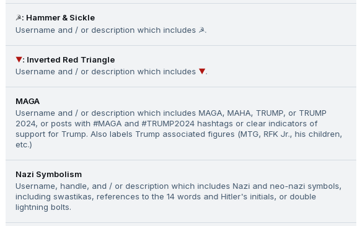The height and width of the screenshot is (226, 360).
Task: Click the Nazi Symbolism label heading
Action: pyautogui.click(x=49, y=175)
